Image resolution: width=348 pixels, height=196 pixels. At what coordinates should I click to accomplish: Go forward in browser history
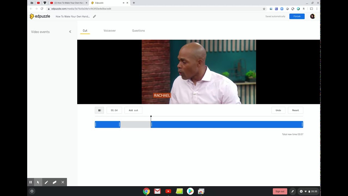point(36,9)
